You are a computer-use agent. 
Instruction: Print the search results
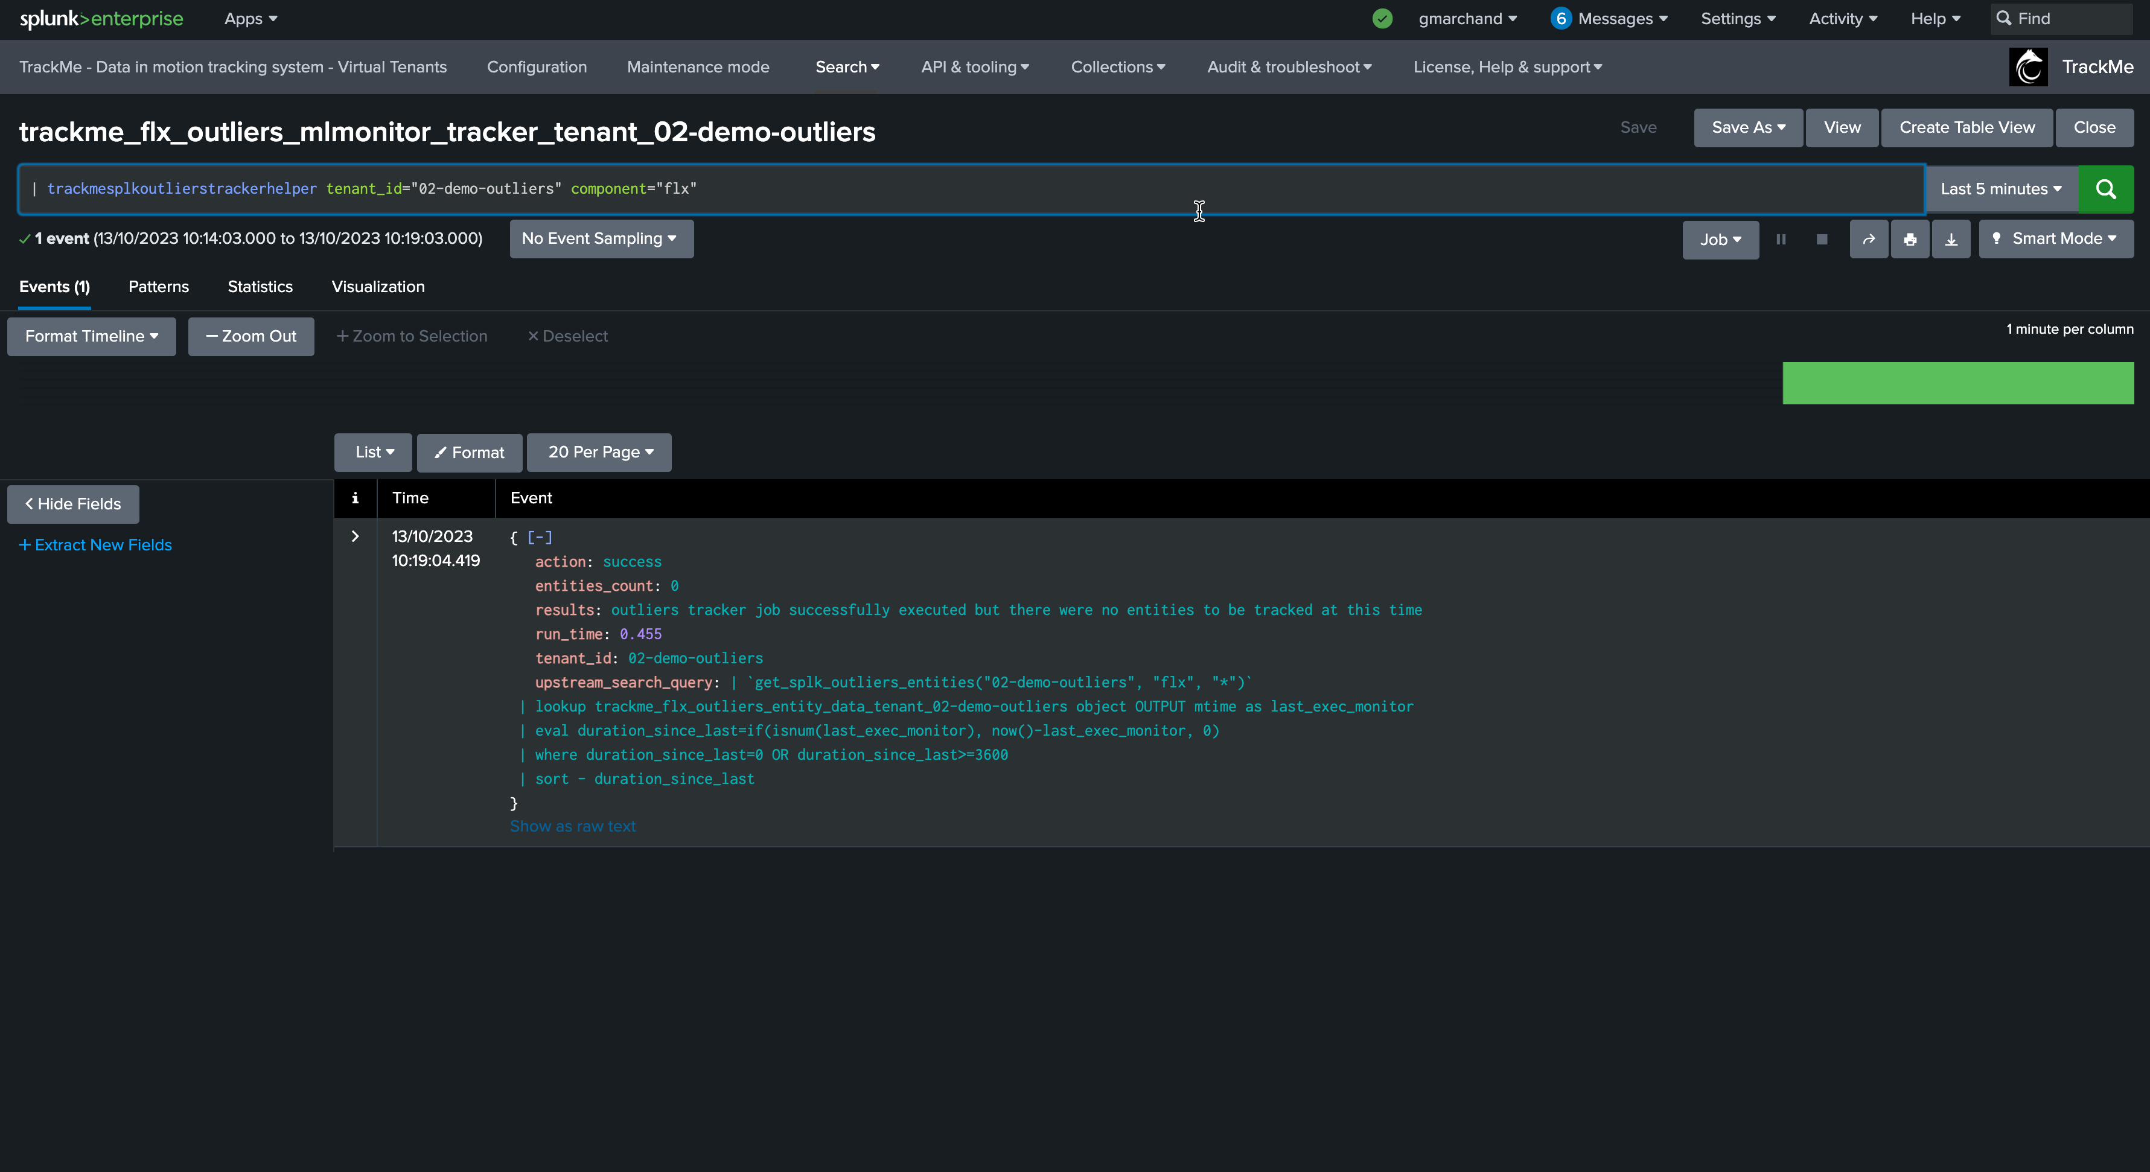click(x=1910, y=240)
